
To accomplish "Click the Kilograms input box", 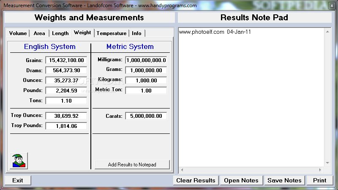I will pyautogui.click(x=146, y=80).
